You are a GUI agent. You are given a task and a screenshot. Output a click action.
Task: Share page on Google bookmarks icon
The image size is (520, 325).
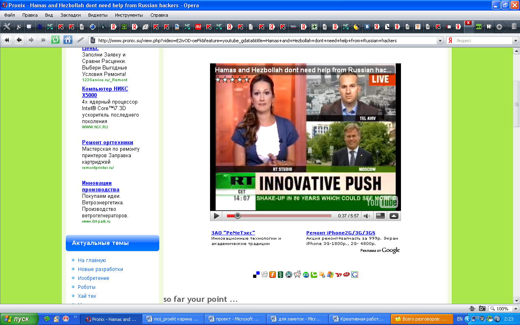coord(355,275)
